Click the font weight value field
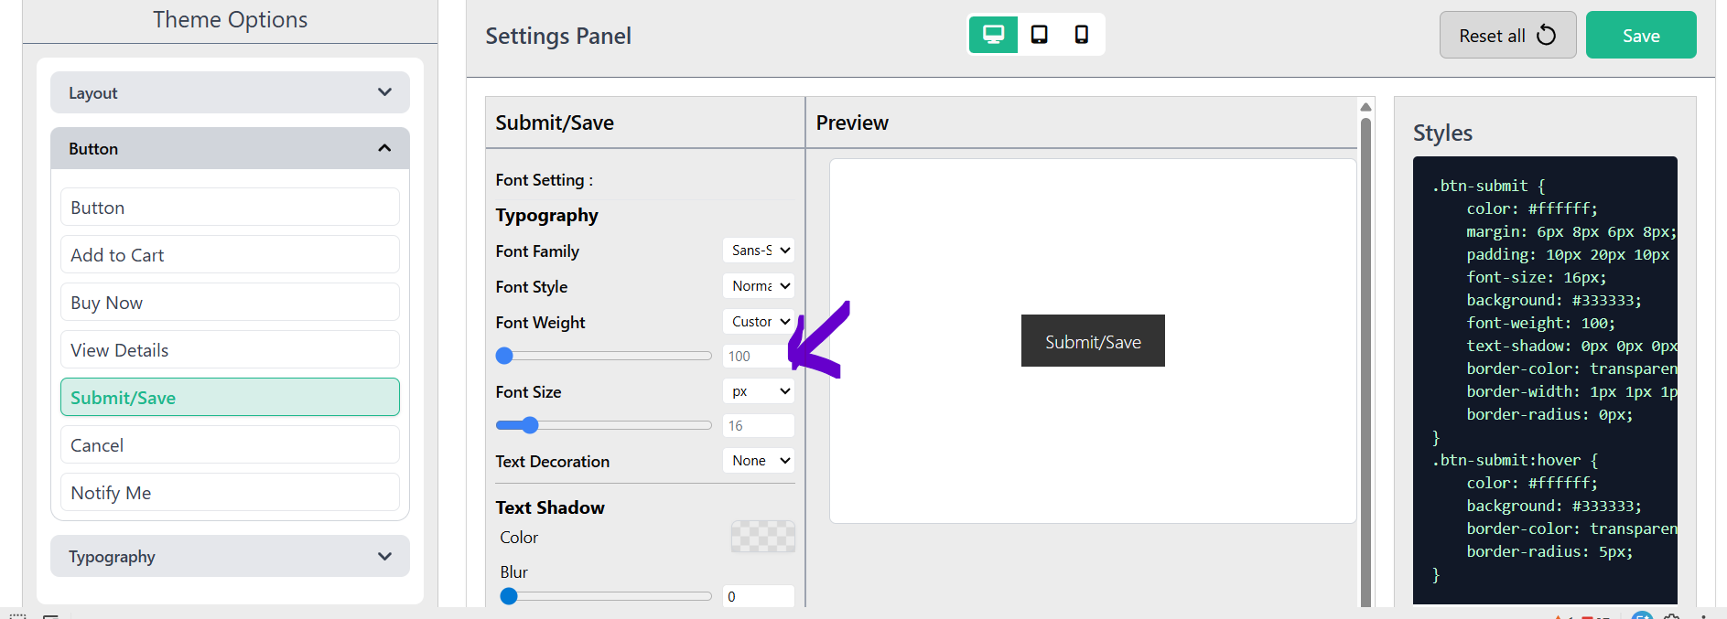This screenshot has width=1727, height=619. tap(759, 356)
